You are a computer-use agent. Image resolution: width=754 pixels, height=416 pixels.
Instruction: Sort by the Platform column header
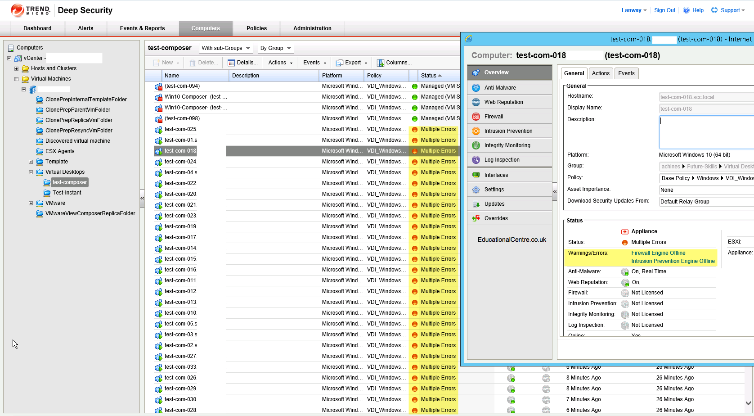(x=341, y=76)
